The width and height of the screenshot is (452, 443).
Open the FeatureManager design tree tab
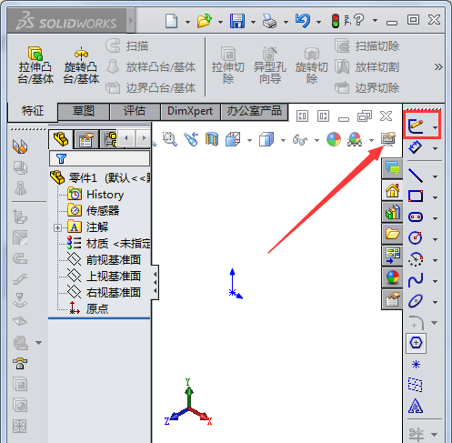61,139
